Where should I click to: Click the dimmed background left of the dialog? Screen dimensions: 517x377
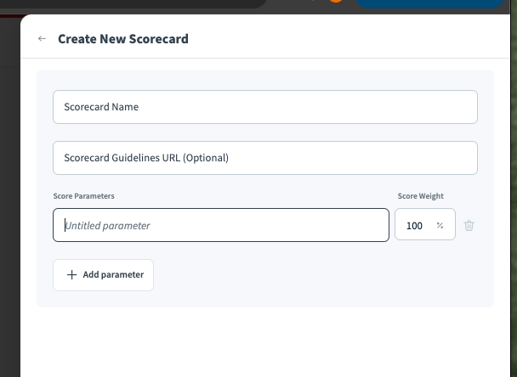(x=9, y=212)
